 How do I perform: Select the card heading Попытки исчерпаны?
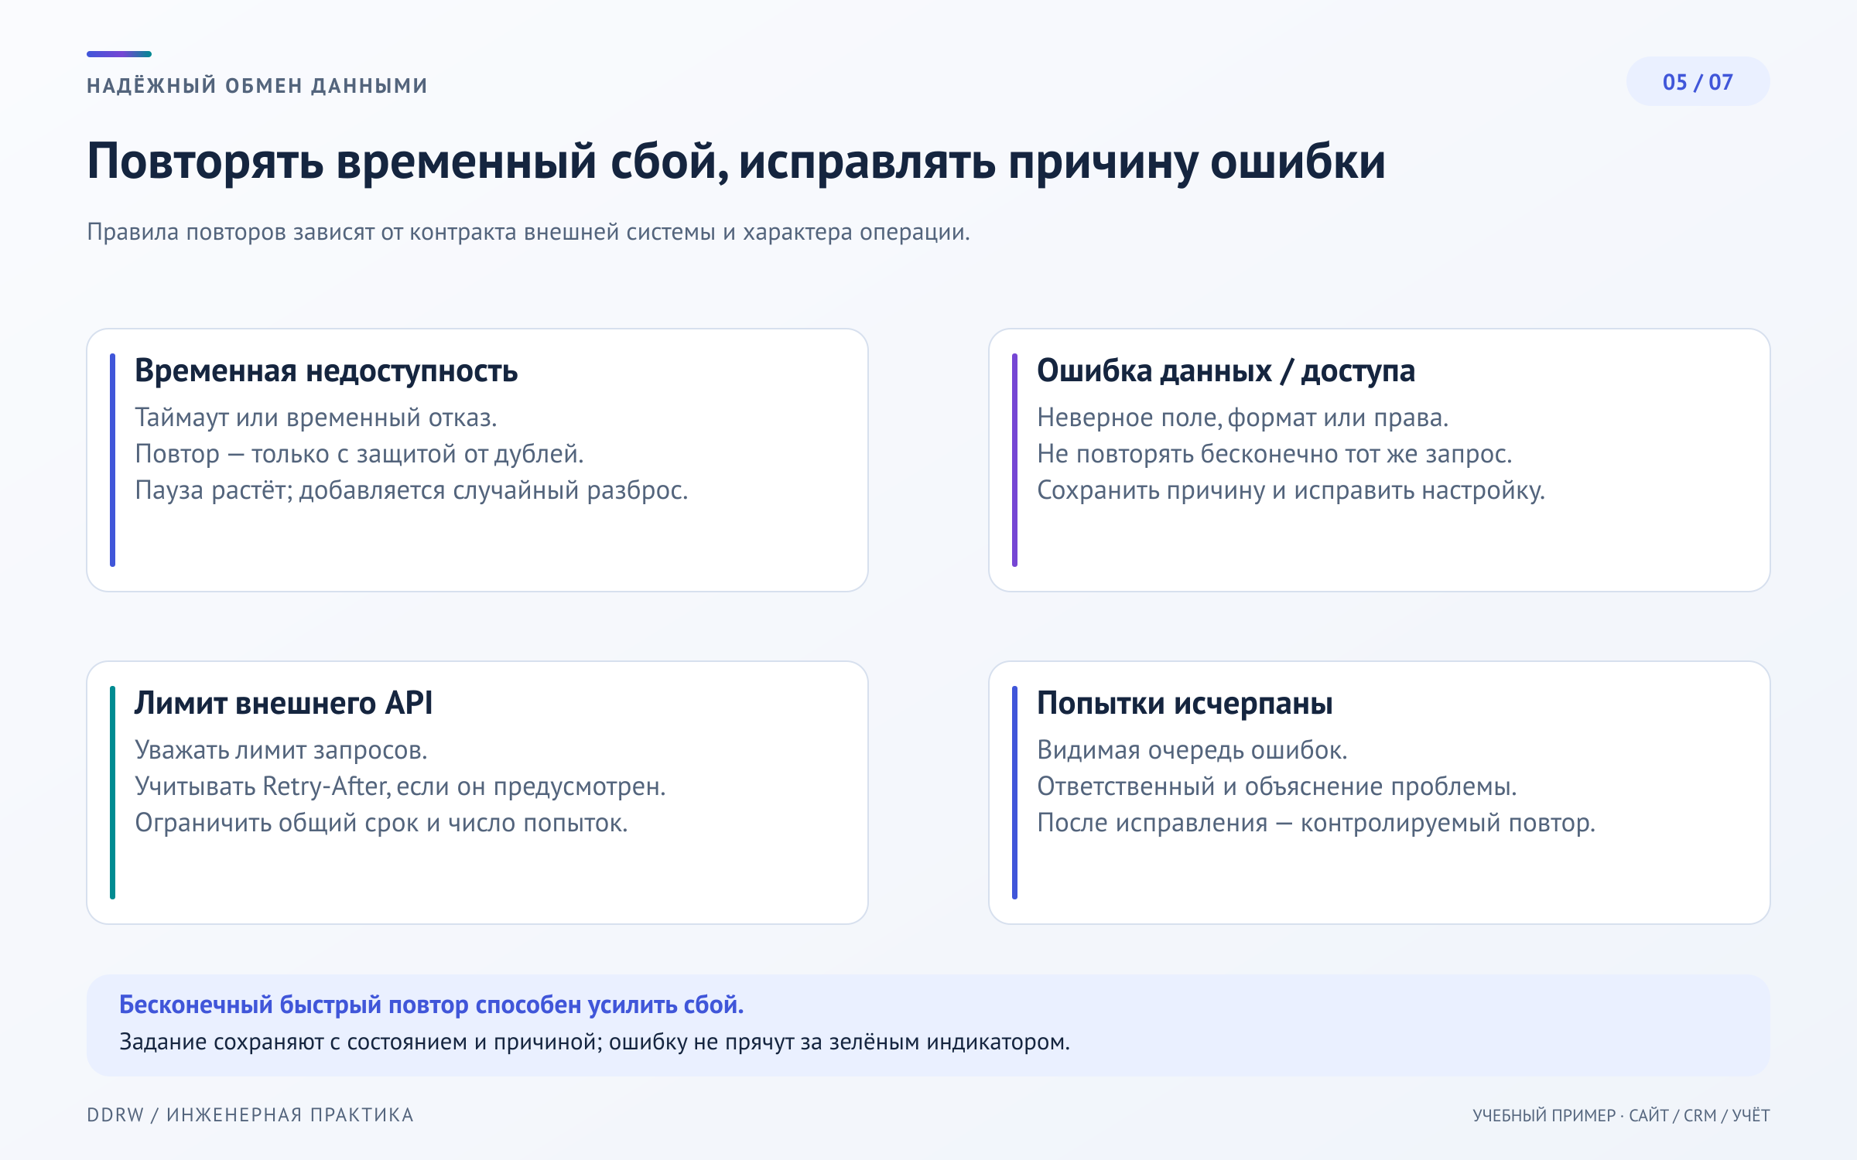click(1185, 704)
